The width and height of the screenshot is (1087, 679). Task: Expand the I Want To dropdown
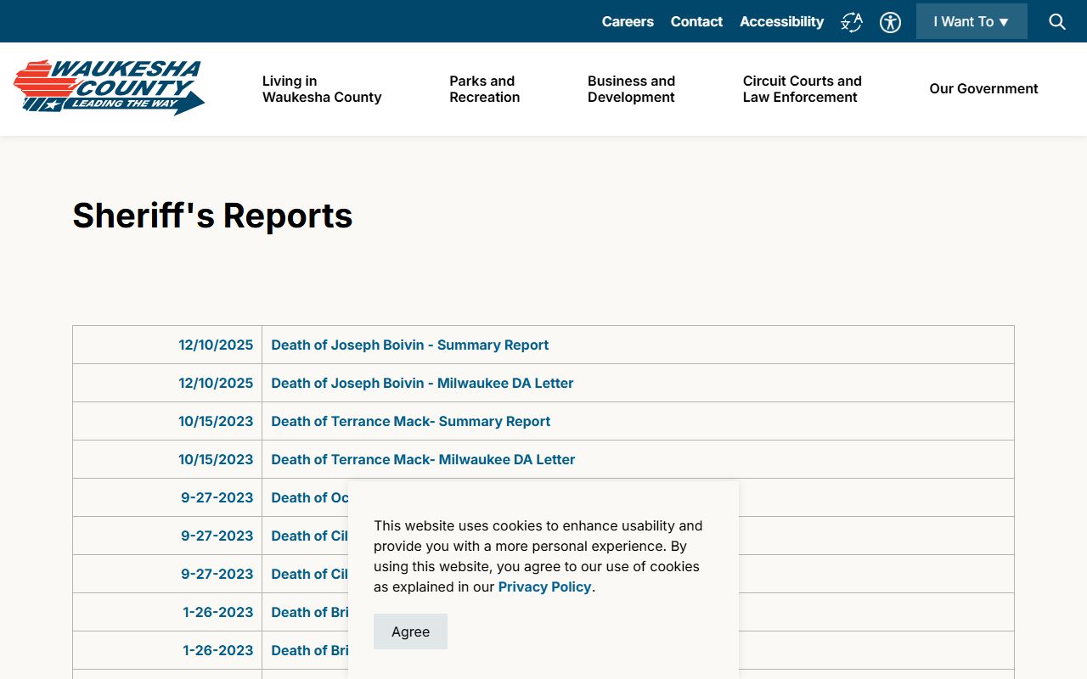point(972,21)
